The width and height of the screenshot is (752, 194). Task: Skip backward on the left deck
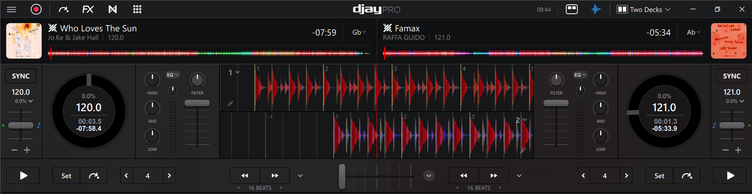(245, 176)
